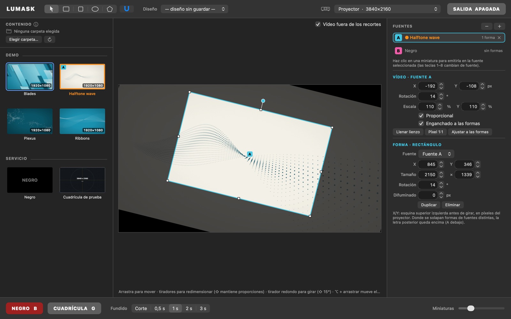Select 0,5 s fade duration

pyautogui.click(x=160, y=308)
